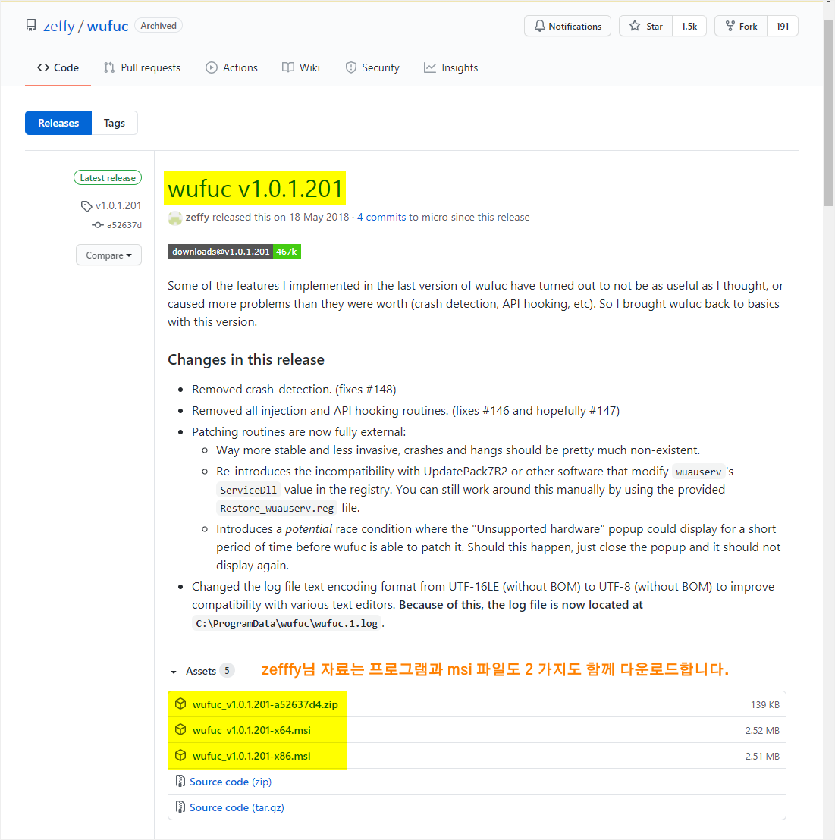
Task: Click the tag icon beside v1.0.1.201
Action: point(86,206)
